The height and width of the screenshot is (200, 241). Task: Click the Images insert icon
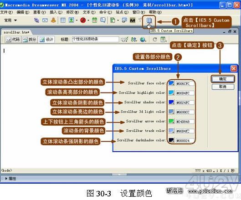pyautogui.click(x=71, y=20)
